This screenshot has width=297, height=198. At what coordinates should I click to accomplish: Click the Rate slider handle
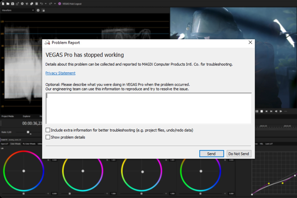(28, 132)
